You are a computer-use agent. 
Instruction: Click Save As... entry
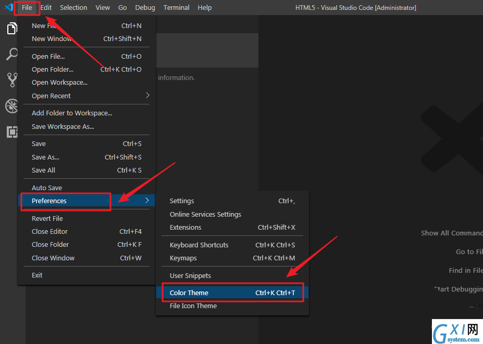[86, 157]
